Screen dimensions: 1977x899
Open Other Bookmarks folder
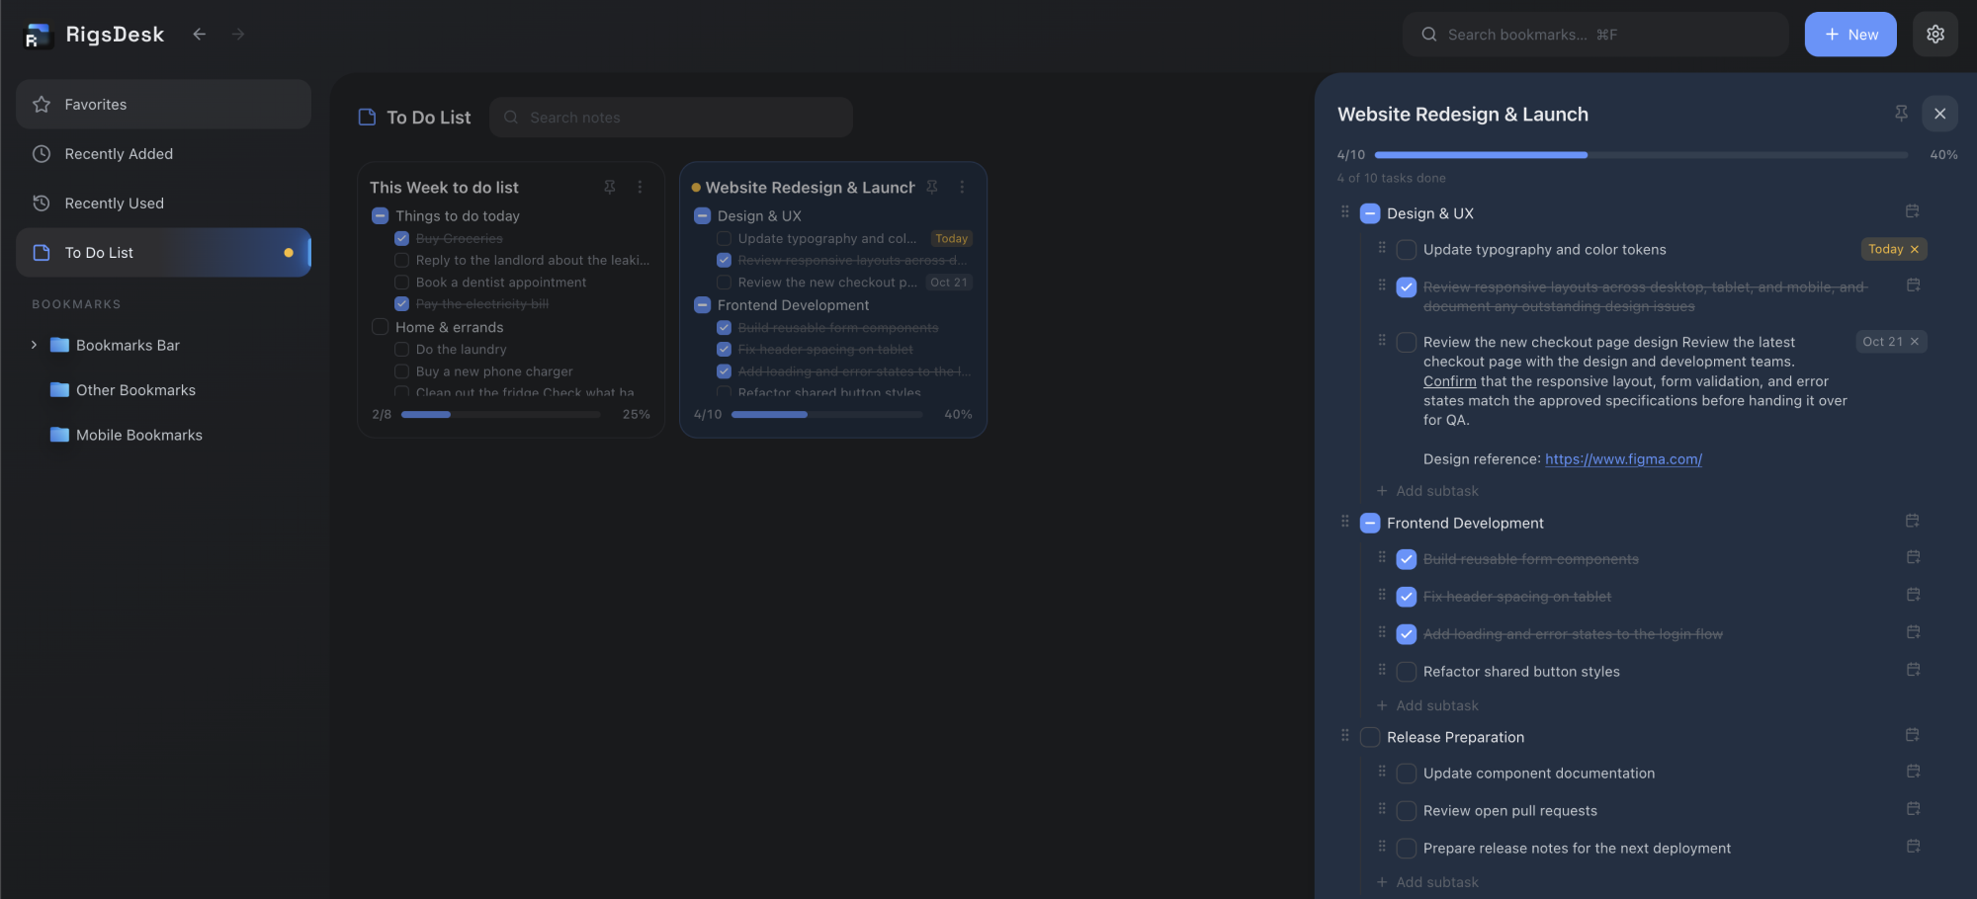pos(135,390)
